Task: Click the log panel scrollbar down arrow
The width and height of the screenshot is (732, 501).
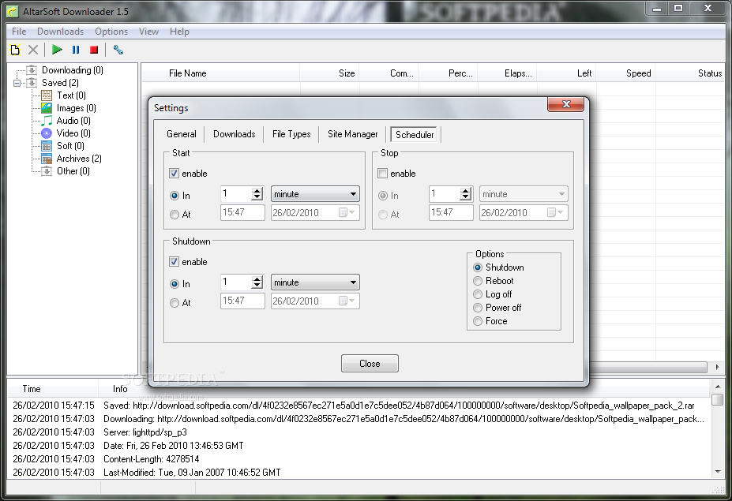Action: (x=718, y=472)
